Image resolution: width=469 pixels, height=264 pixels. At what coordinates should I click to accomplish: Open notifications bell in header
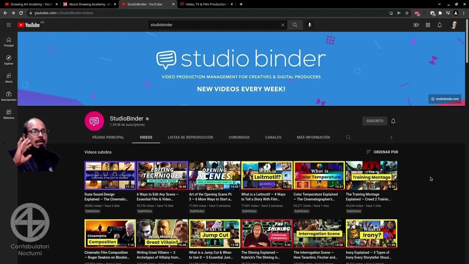click(440, 25)
